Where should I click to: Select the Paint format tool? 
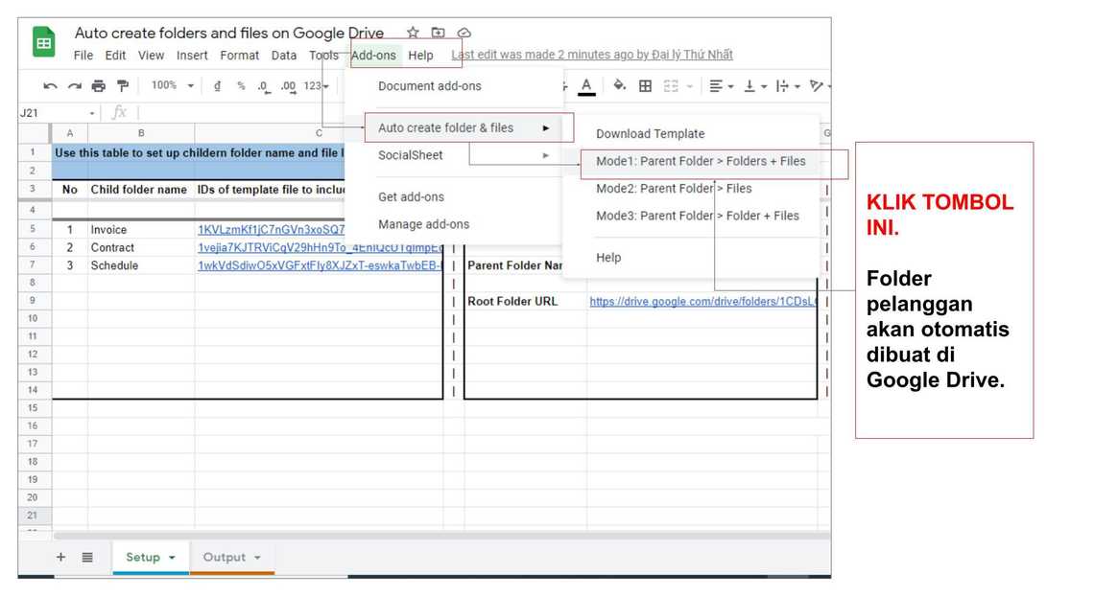tap(122, 86)
